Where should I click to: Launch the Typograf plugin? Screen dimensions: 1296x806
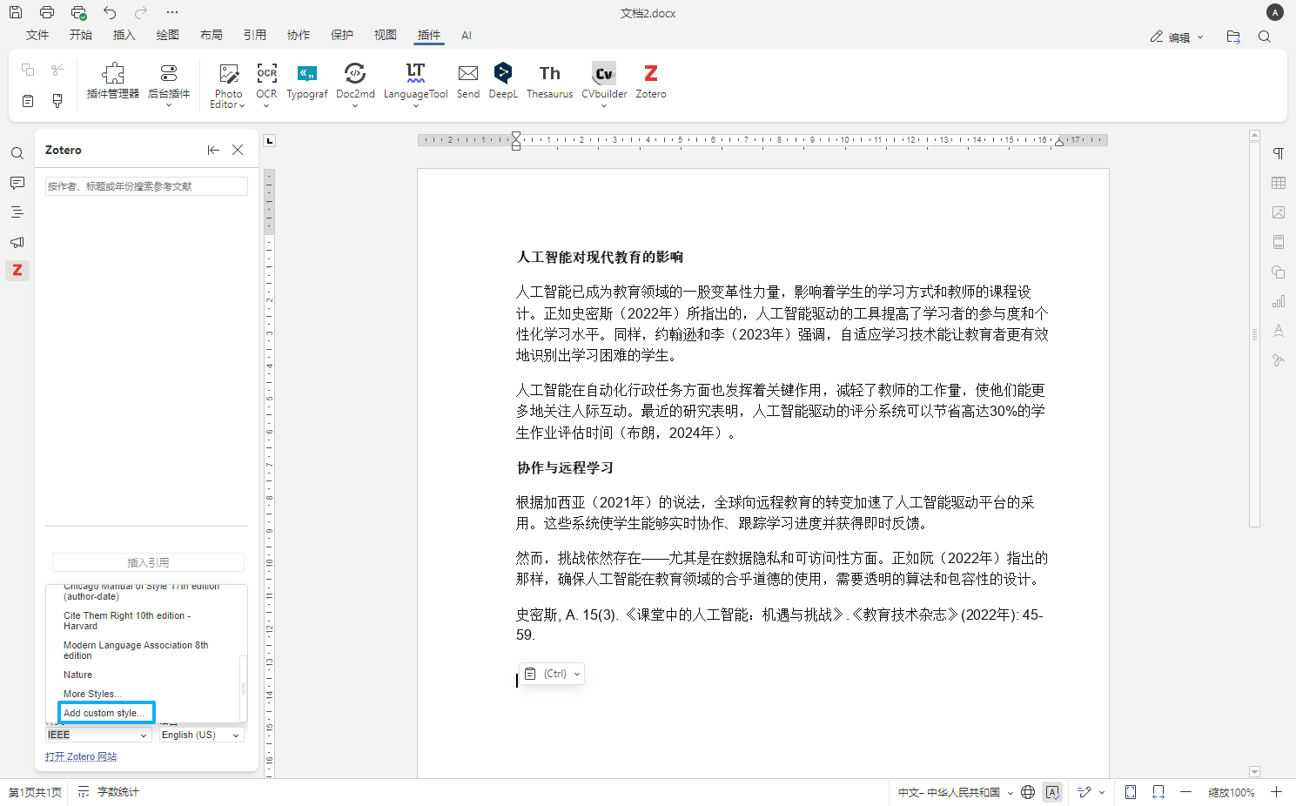point(306,84)
